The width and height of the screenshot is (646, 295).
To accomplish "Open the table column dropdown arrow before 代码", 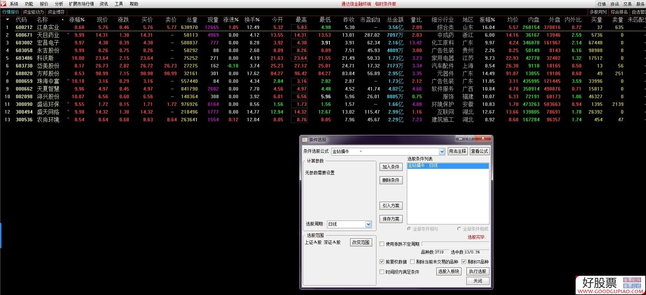I will (7, 20).
